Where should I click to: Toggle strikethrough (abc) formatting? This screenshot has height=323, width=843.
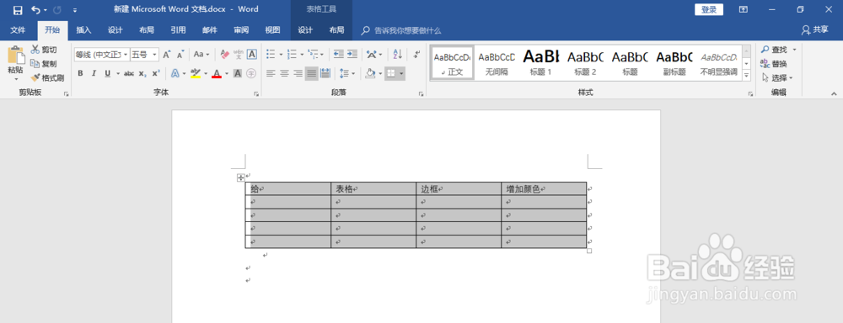point(128,73)
